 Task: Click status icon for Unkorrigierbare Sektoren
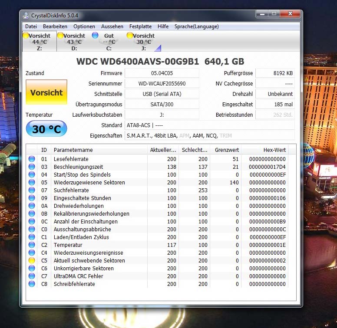click(x=32, y=268)
